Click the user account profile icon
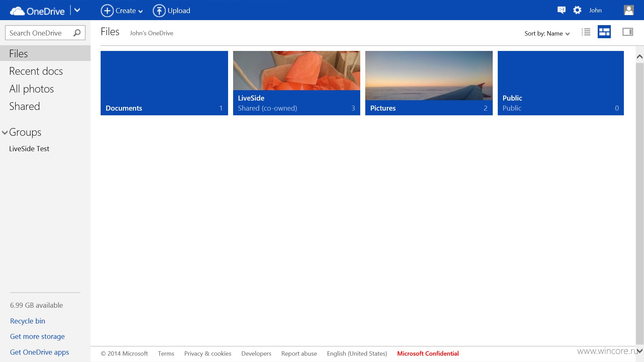Screen dimensions: 644x362 click(629, 10)
